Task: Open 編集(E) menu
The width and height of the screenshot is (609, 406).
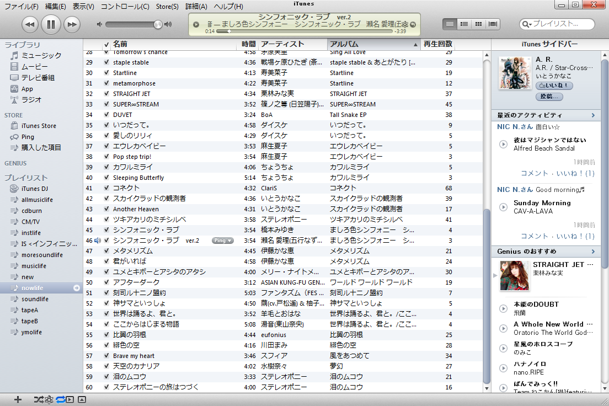Action: pos(56,7)
